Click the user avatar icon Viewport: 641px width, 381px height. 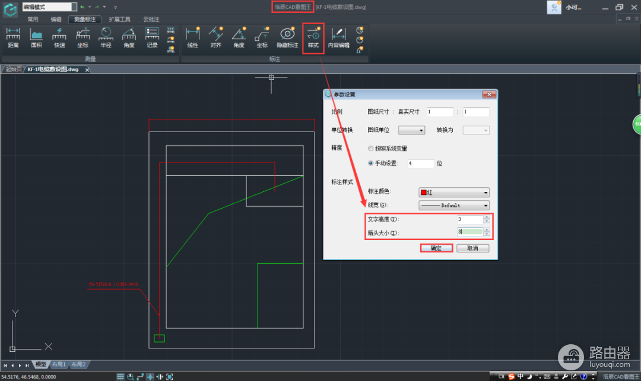pyautogui.click(x=554, y=7)
